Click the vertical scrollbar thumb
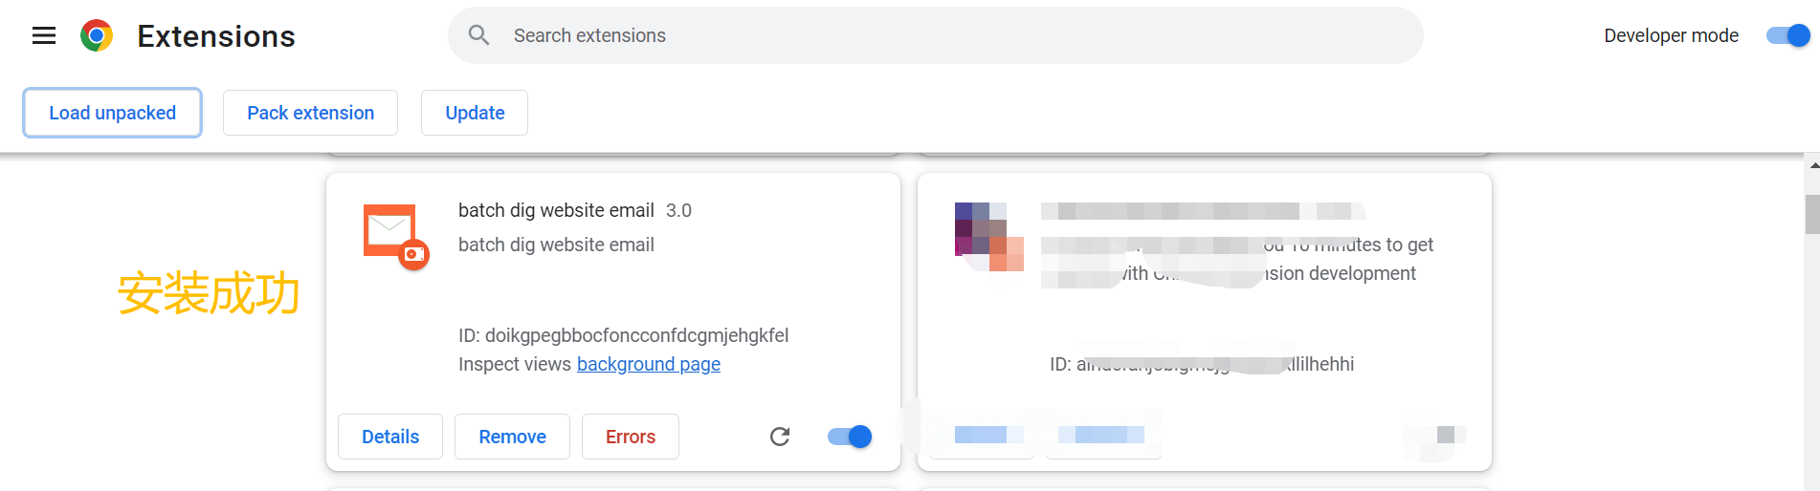This screenshot has width=1820, height=491. tap(1812, 214)
